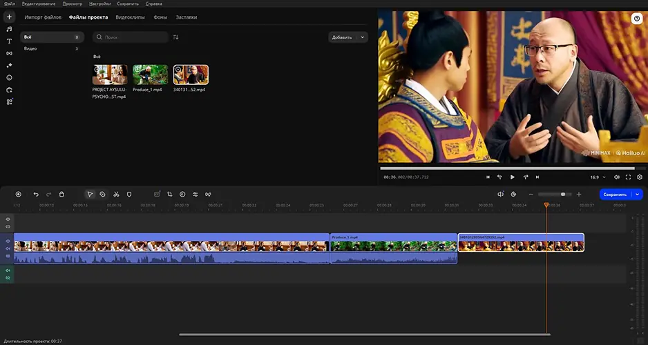Screen dimensions: 648x345
Task: Open the transition wizard icon on toolbar
Action: click(208, 195)
